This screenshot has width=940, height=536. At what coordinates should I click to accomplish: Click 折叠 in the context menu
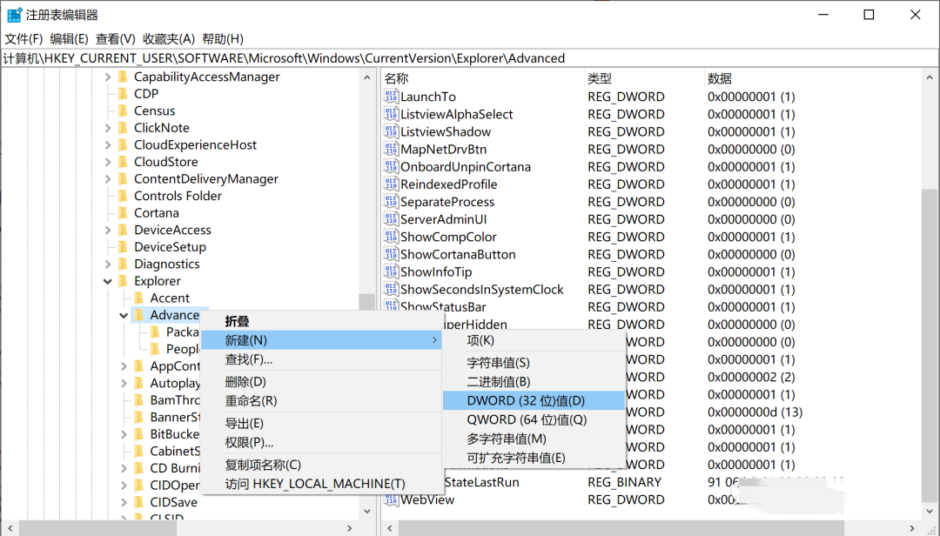(321, 321)
